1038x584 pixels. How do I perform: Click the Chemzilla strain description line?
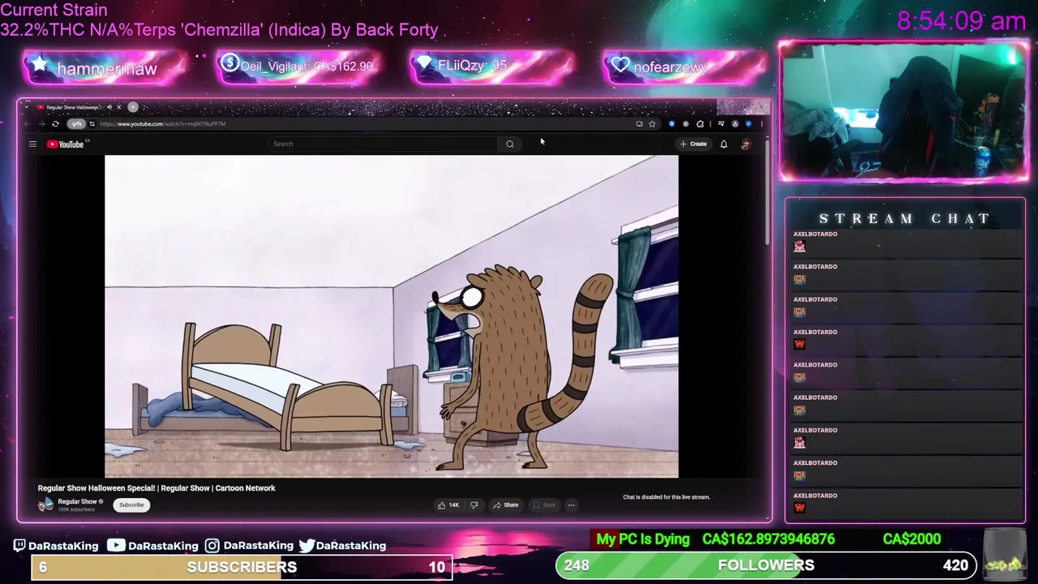click(219, 30)
